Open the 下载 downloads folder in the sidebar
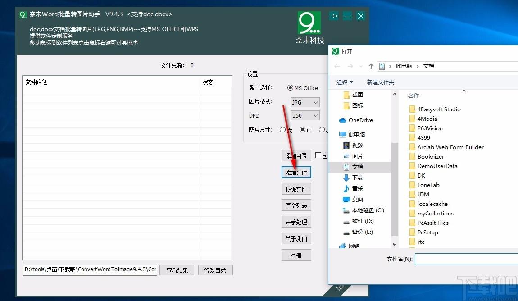The image size is (518, 301). [x=357, y=178]
